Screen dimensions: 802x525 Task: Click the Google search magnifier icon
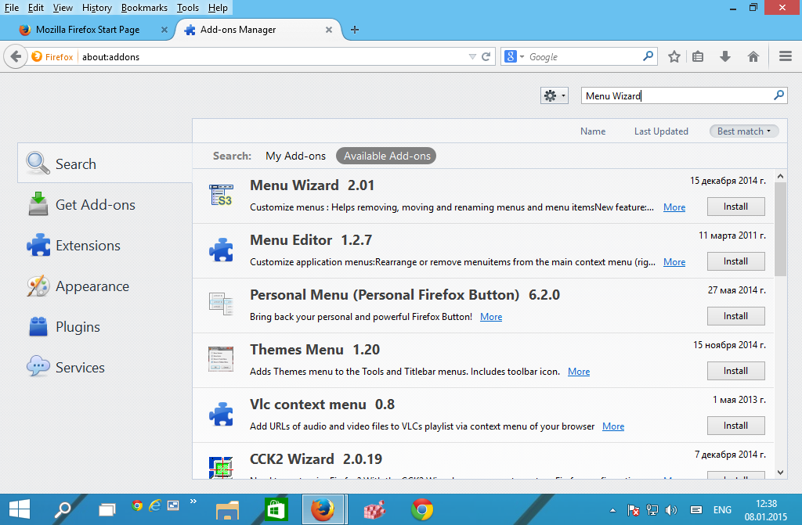click(648, 56)
